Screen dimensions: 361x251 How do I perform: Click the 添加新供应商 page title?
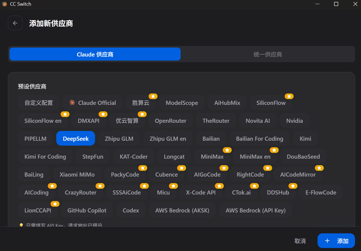[51, 23]
